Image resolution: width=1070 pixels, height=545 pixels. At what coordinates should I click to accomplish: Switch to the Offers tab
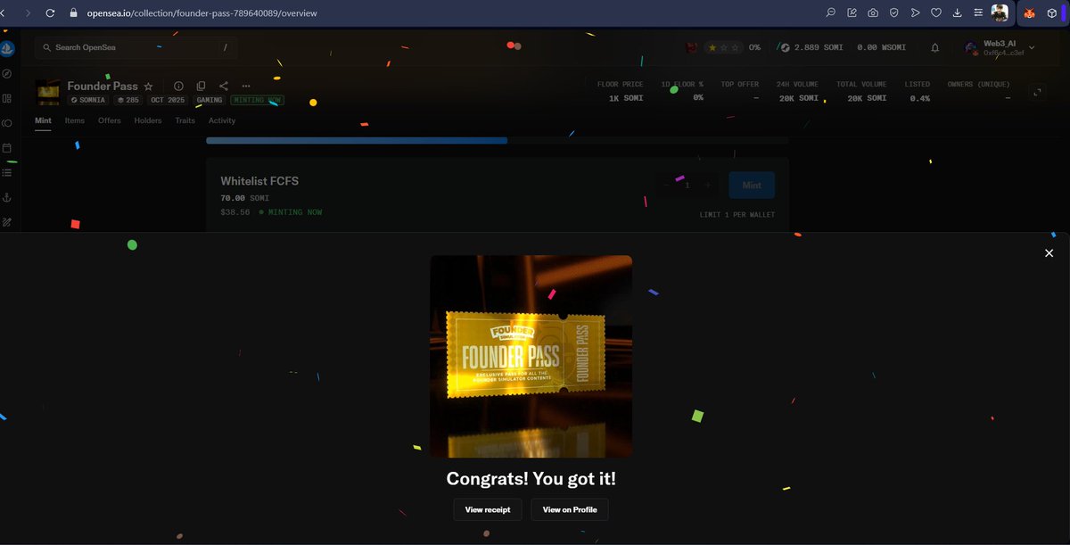pyautogui.click(x=110, y=120)
